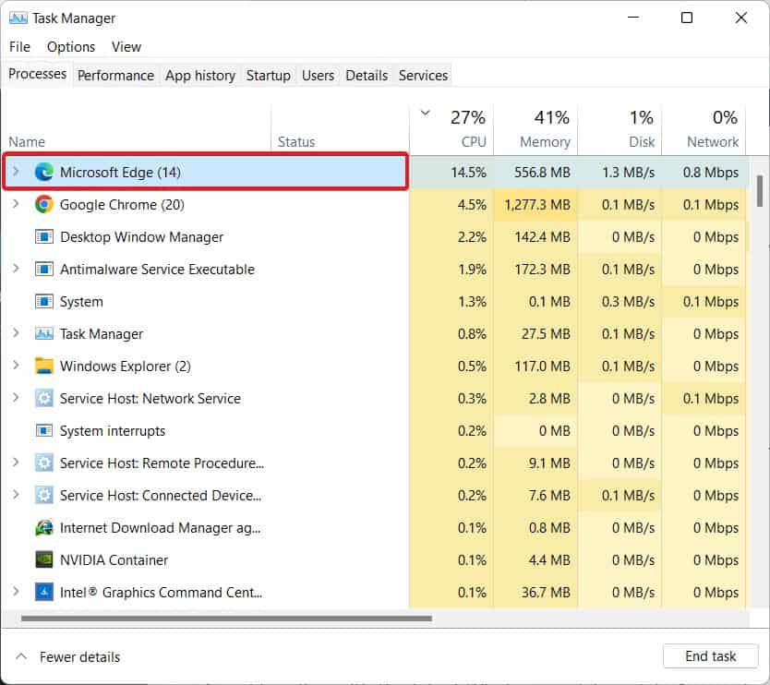The width and height of the screenshot is (770, 685).
Task: Click the Windows Explorer folder icon
Action: (x=43, y=367)
